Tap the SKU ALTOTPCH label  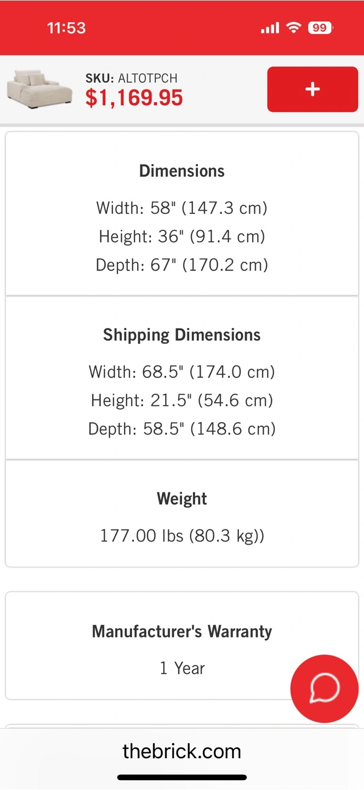click(x=132, y=78)
